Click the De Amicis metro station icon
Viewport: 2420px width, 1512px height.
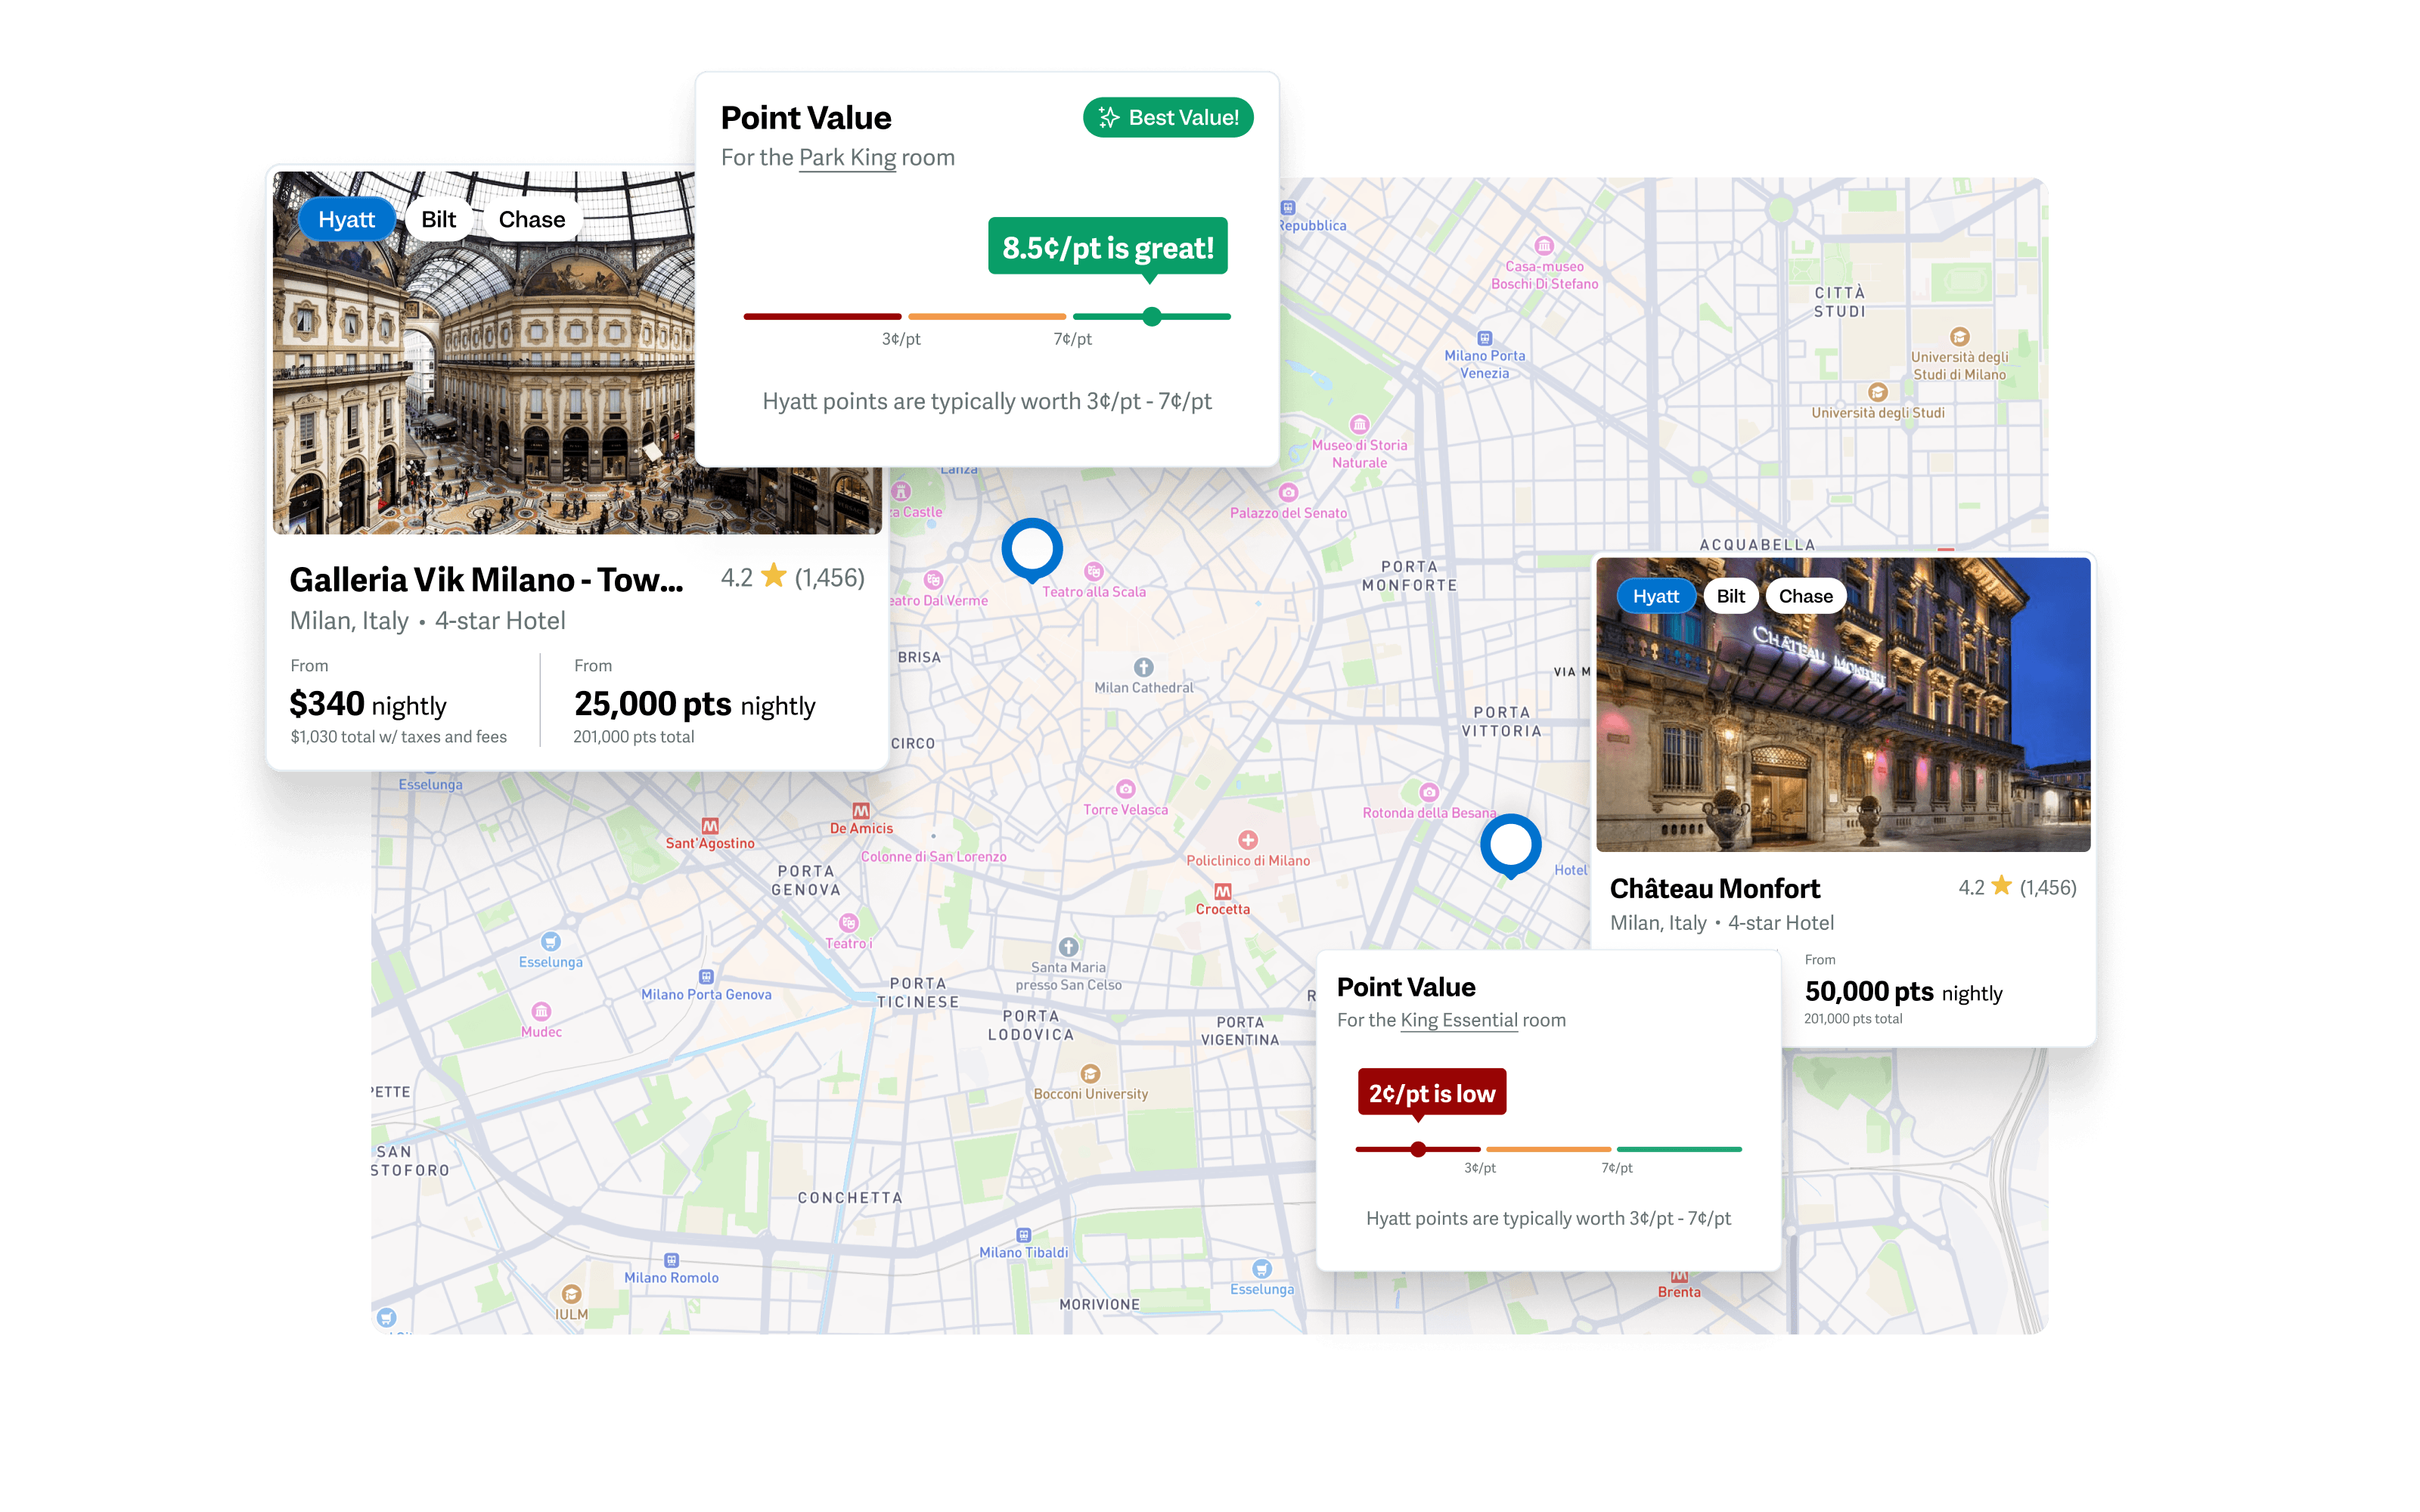[x=860, y=810]
